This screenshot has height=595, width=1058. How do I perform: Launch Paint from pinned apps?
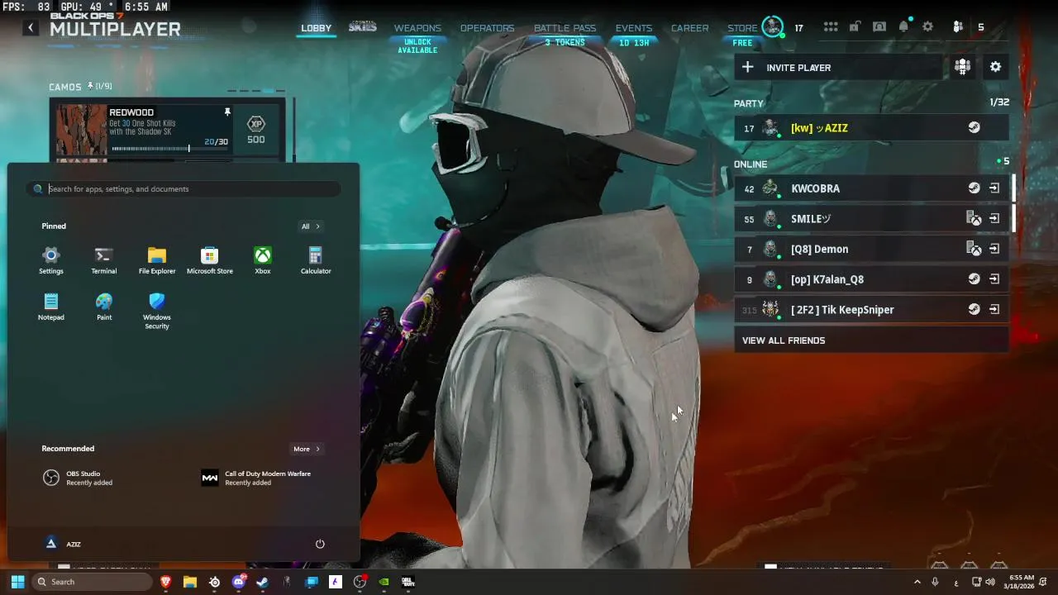click(x=104, y=307)
